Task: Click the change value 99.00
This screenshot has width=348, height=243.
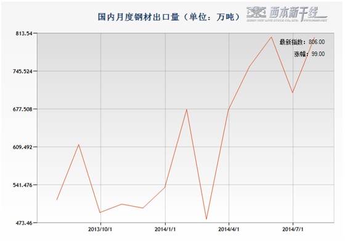Action: click(x=318, y=54)
